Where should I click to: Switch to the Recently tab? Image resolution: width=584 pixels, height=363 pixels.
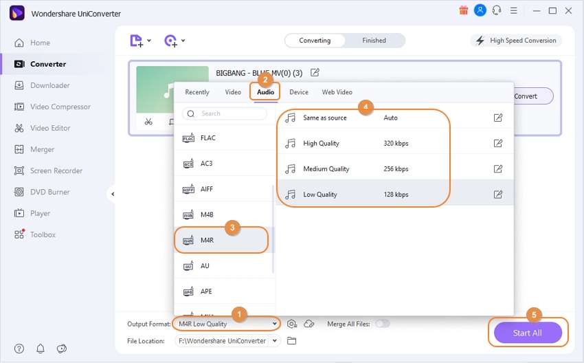pyautogui.click(x=197, y=92)
